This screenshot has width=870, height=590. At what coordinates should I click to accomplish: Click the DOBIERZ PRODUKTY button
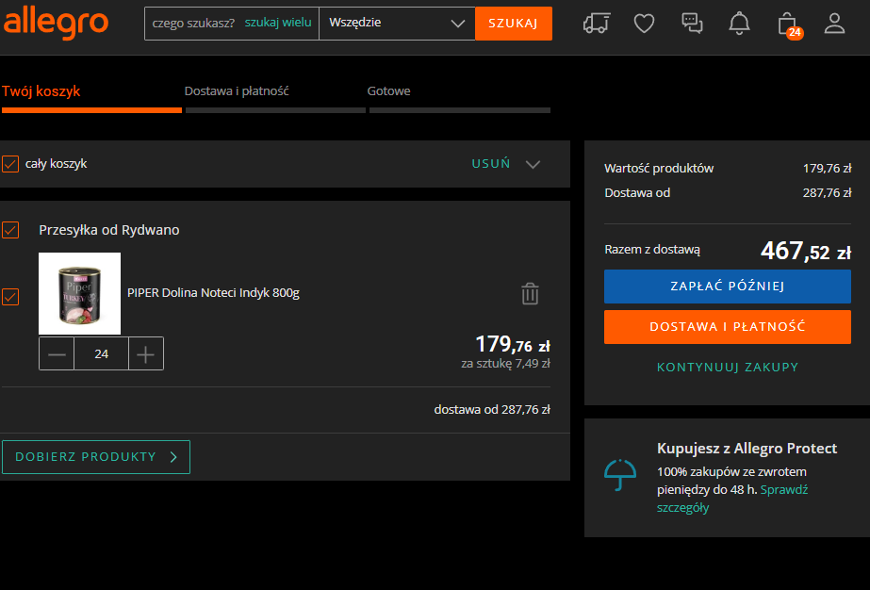pos(96,457)
